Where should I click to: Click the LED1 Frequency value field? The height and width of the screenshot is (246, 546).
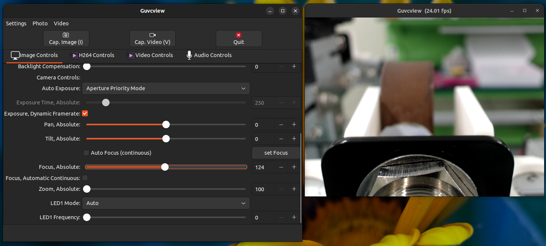pyautogui.click(x=264, y=217)
